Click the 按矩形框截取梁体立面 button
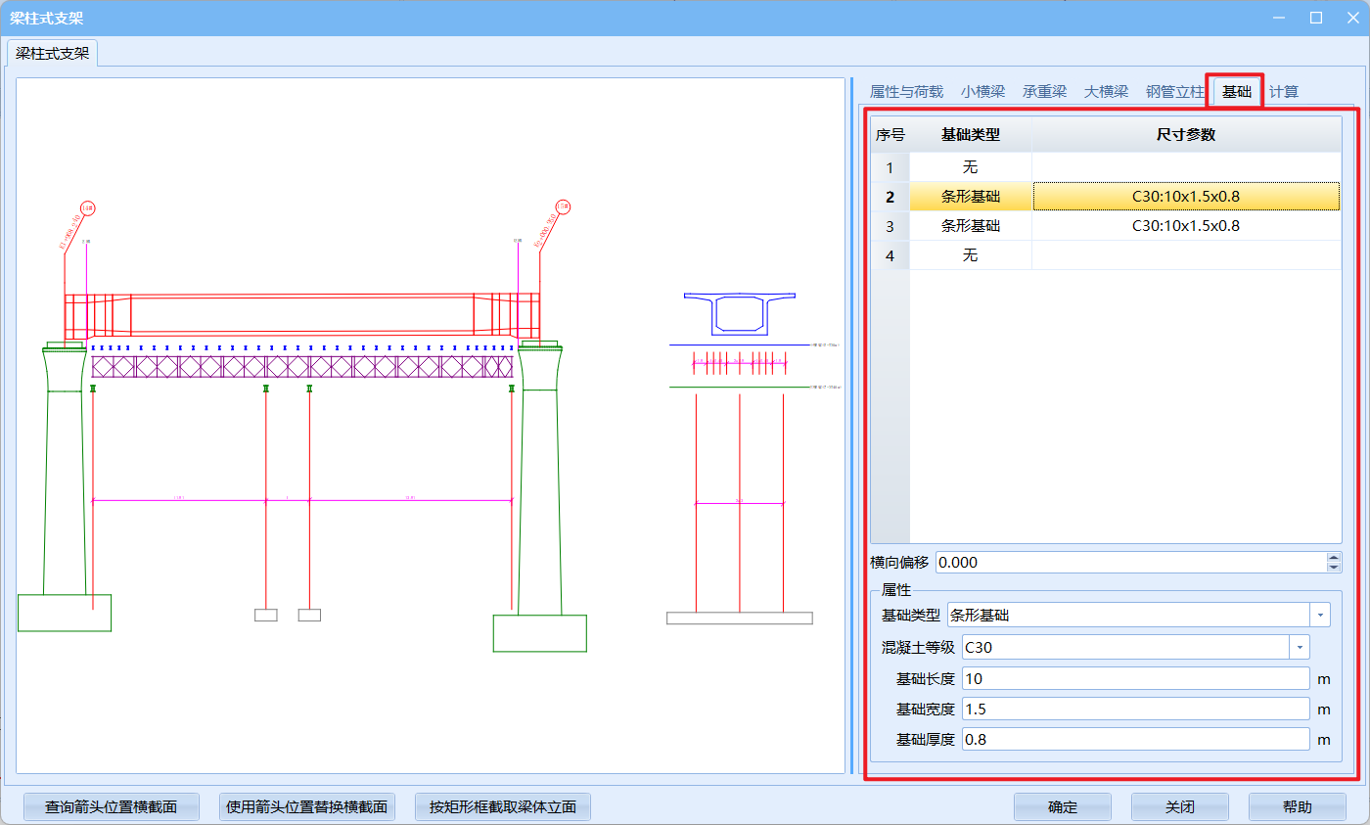Viewport: 1370px width, 825px height. coord(502,807)
